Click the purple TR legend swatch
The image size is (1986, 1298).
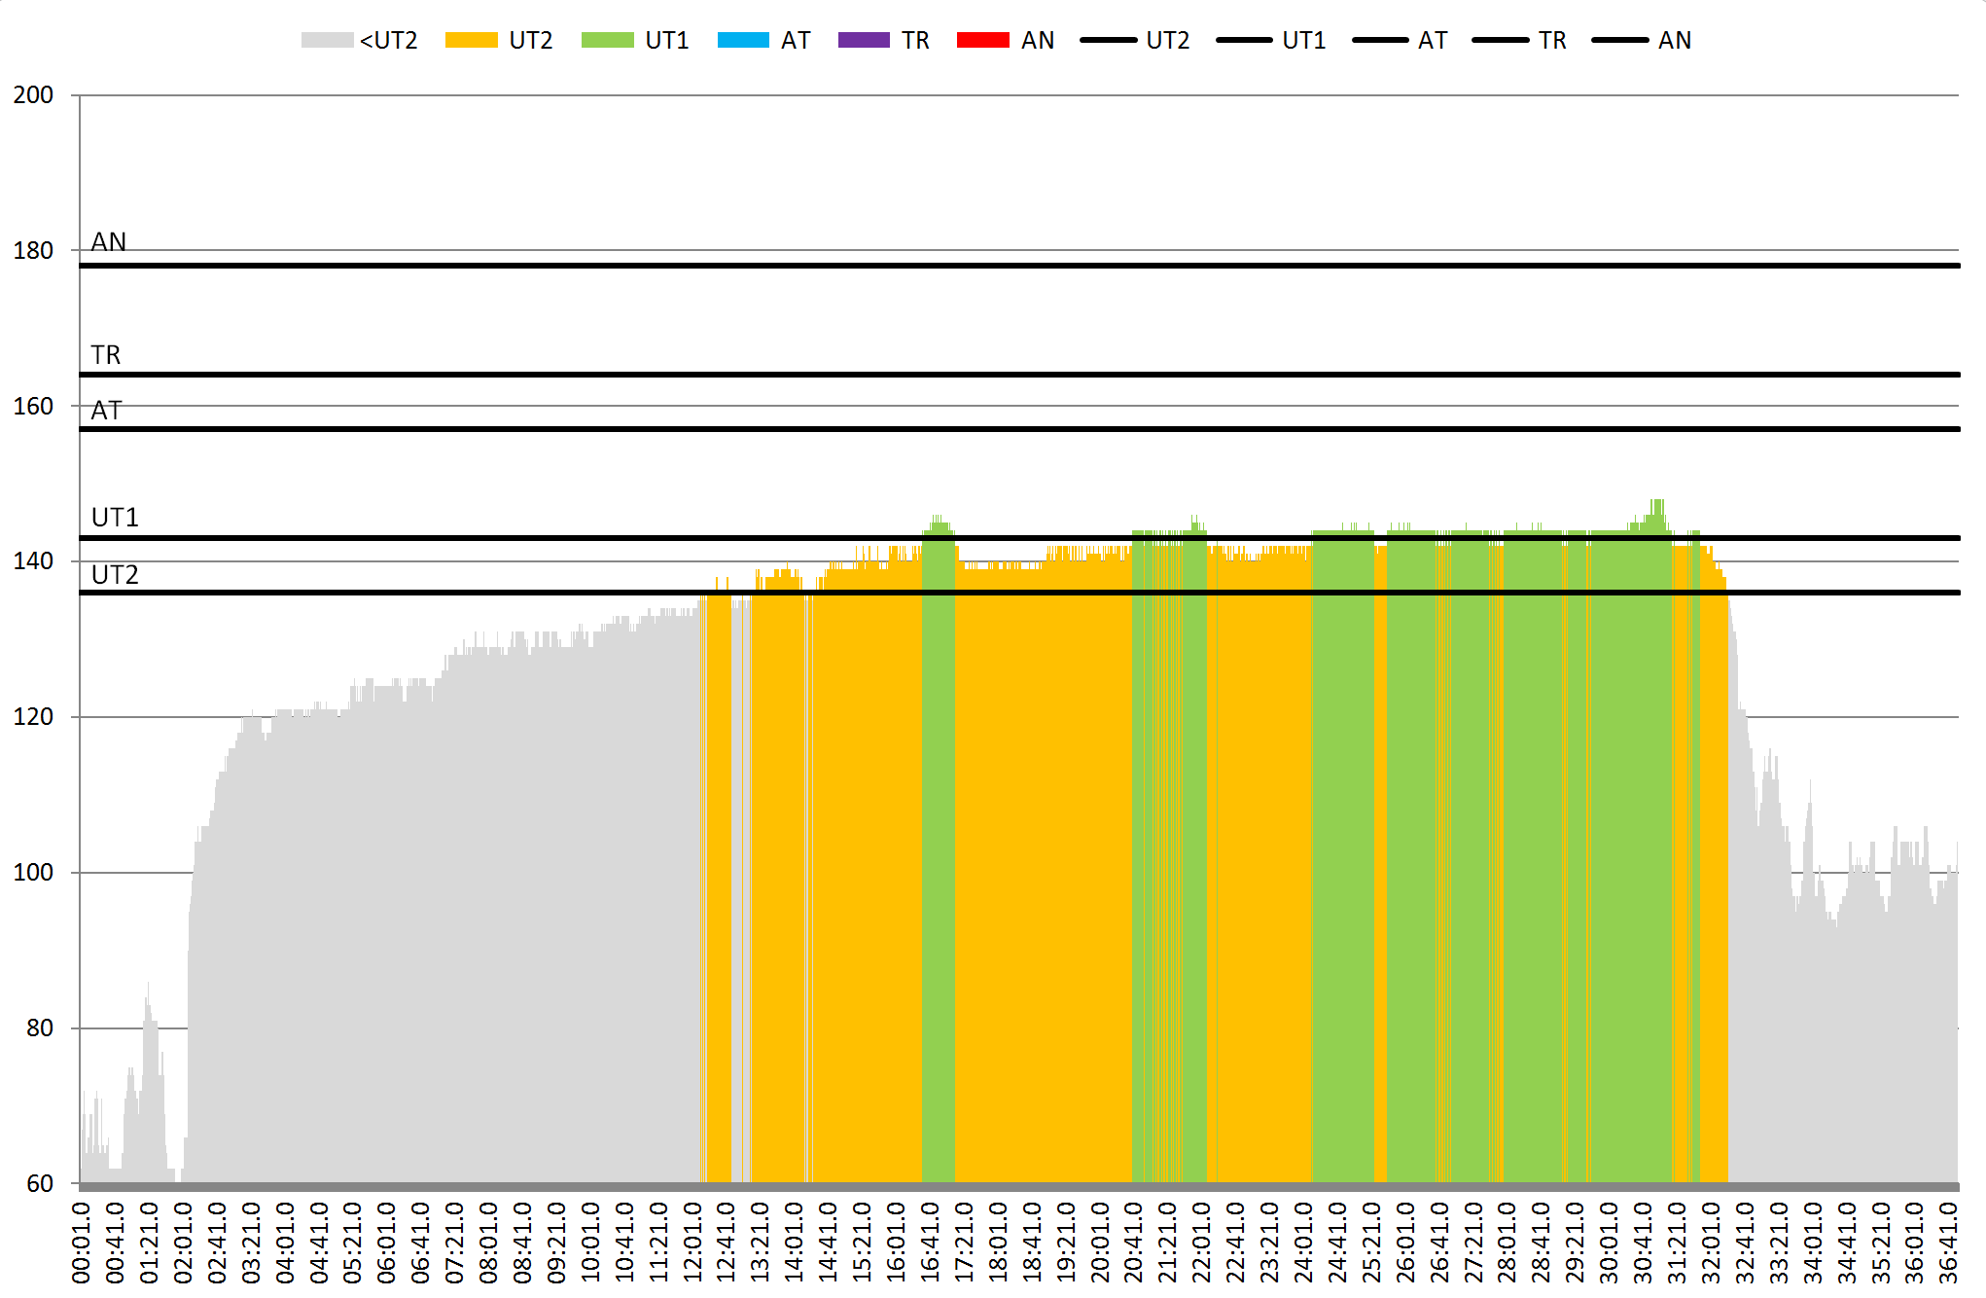tap(864, 40)
